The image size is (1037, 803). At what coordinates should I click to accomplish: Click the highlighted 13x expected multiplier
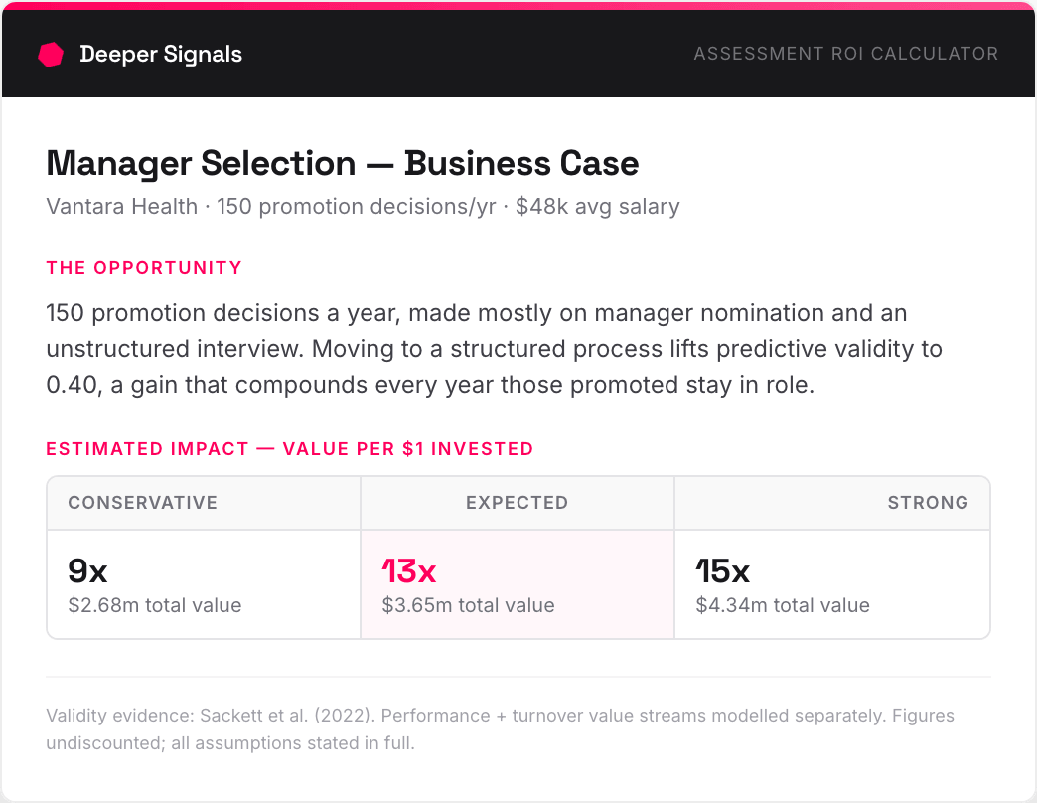[408, 570]
